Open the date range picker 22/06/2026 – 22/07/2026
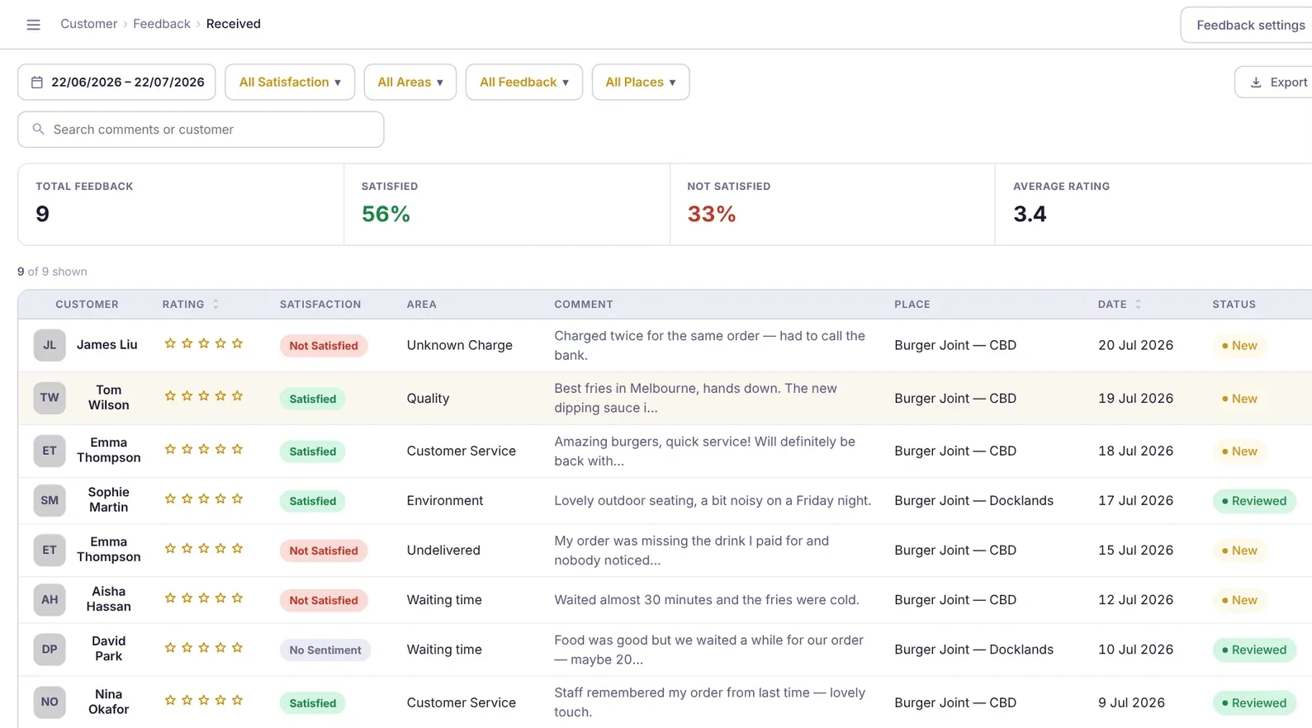The width and height of the screenshot is (1312, 728). [x=116, y=83]
